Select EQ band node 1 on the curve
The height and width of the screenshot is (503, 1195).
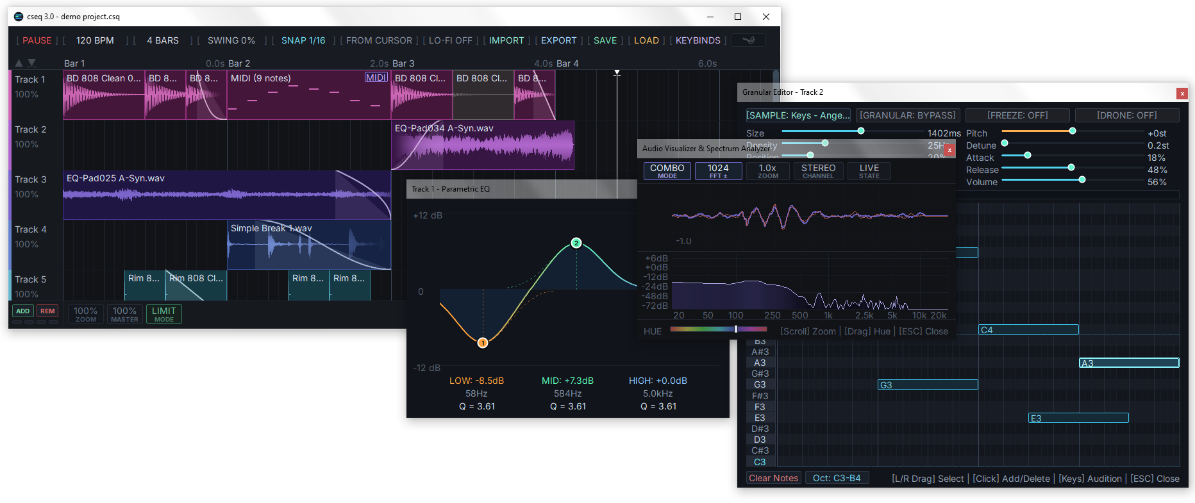coord(483,343)
